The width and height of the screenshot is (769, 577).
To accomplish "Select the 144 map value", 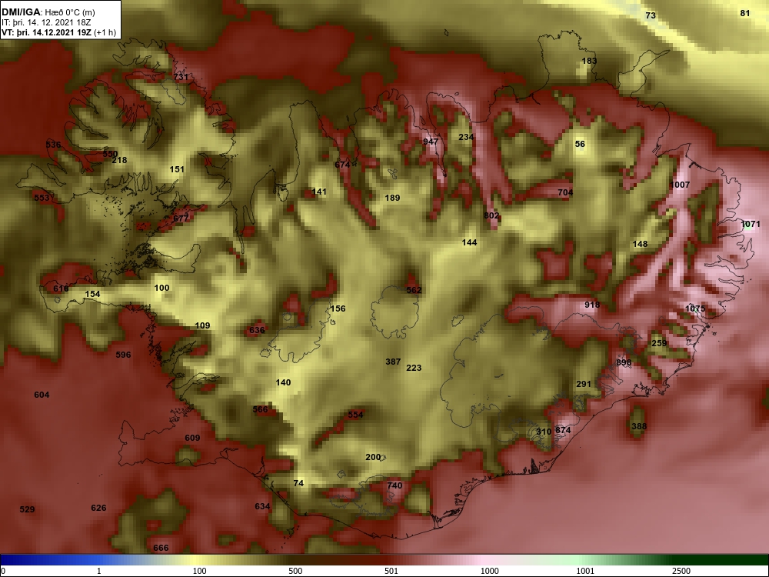I will click(469, 242).
